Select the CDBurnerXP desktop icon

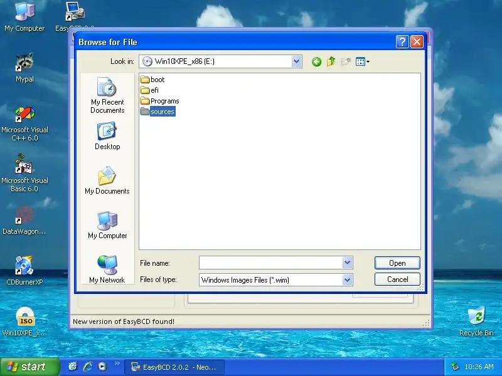tap(24, 271)
